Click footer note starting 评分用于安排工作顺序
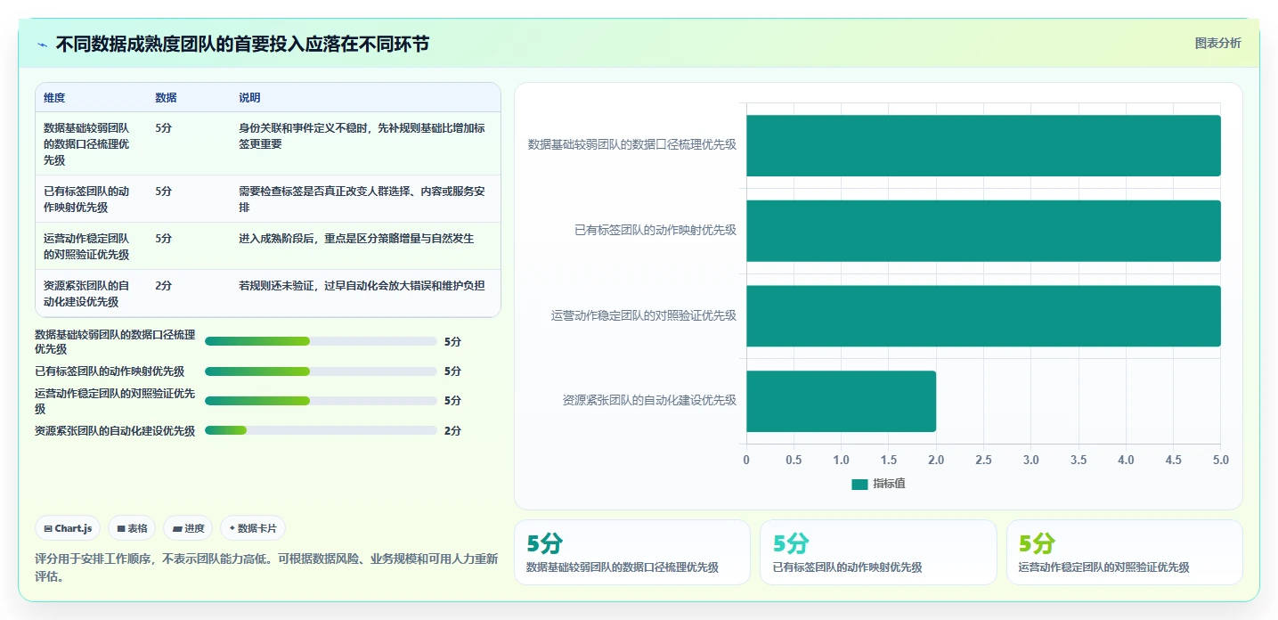The height and width of the screenshot is (620, 1278). click(x=265, y=567)
